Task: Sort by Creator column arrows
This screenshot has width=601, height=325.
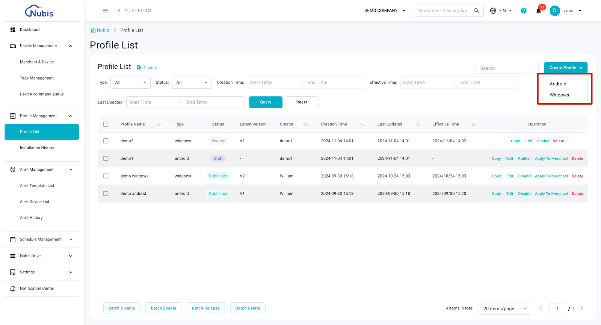Action: point(306,124)
